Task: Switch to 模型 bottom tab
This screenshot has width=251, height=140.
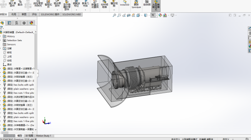Action: coord(20,136)
